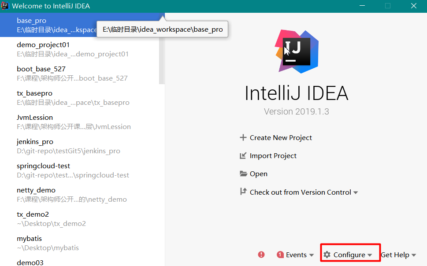Click the Import Project arrow icon
Screen dimensions: 427x266
click(x=243, y=155)
